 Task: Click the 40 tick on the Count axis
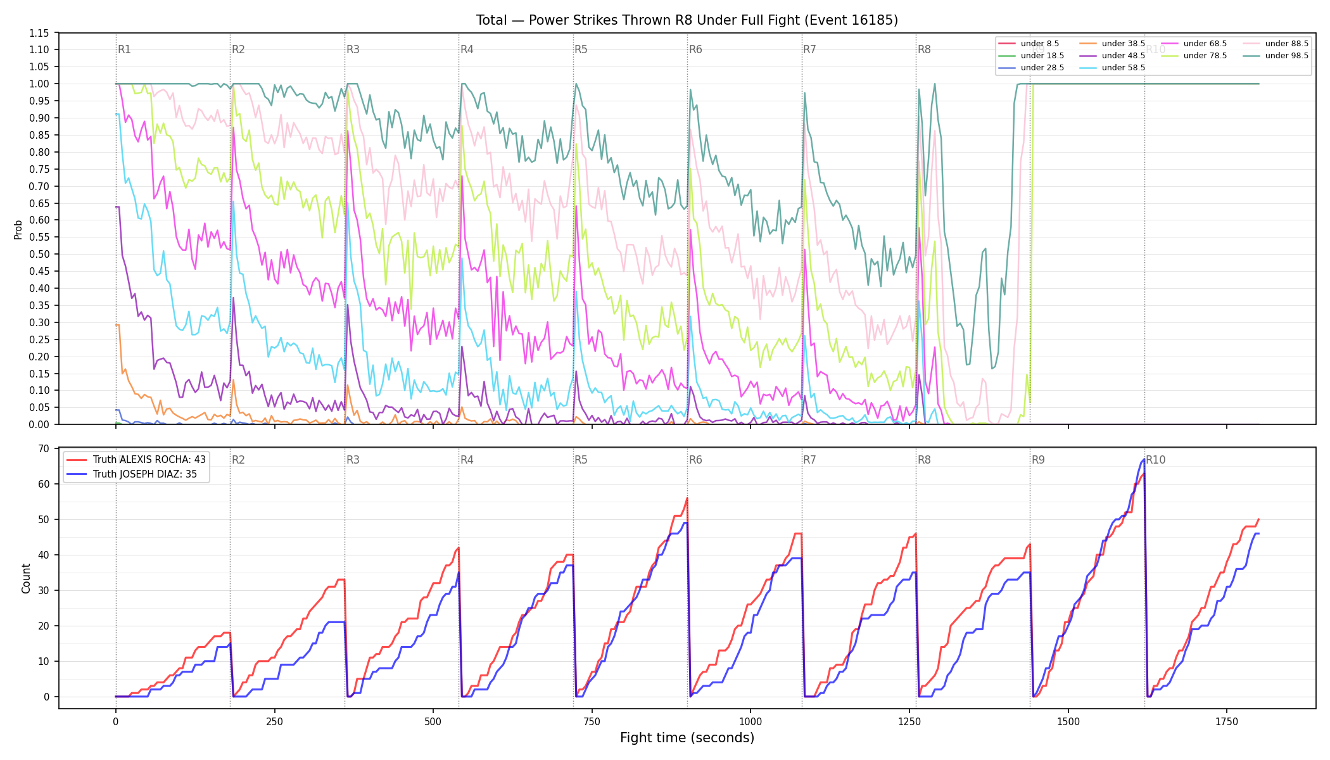(x=44, y=555)
